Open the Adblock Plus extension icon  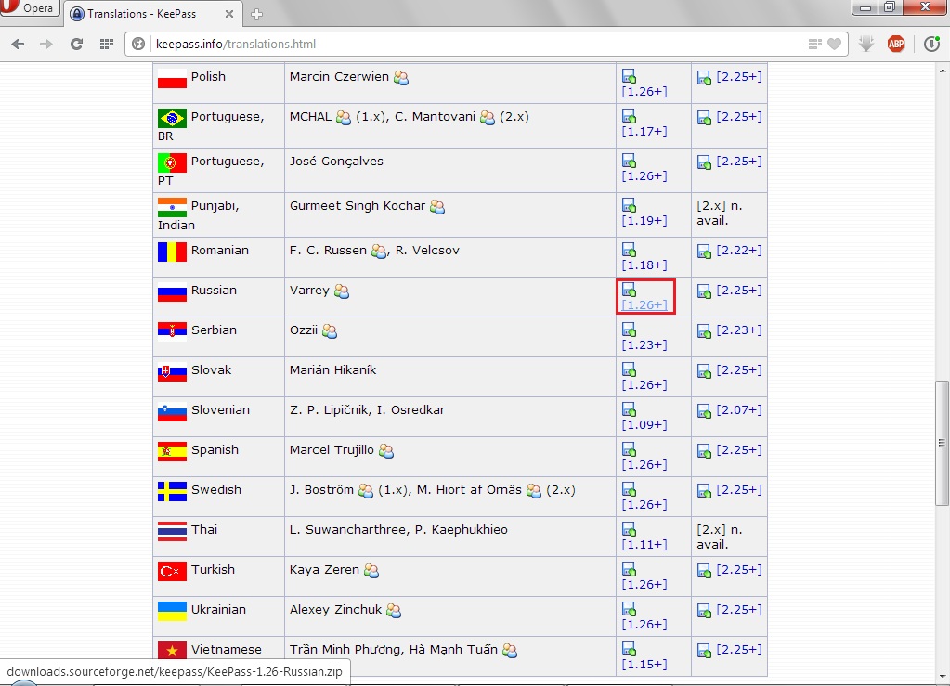coord(896,44)
